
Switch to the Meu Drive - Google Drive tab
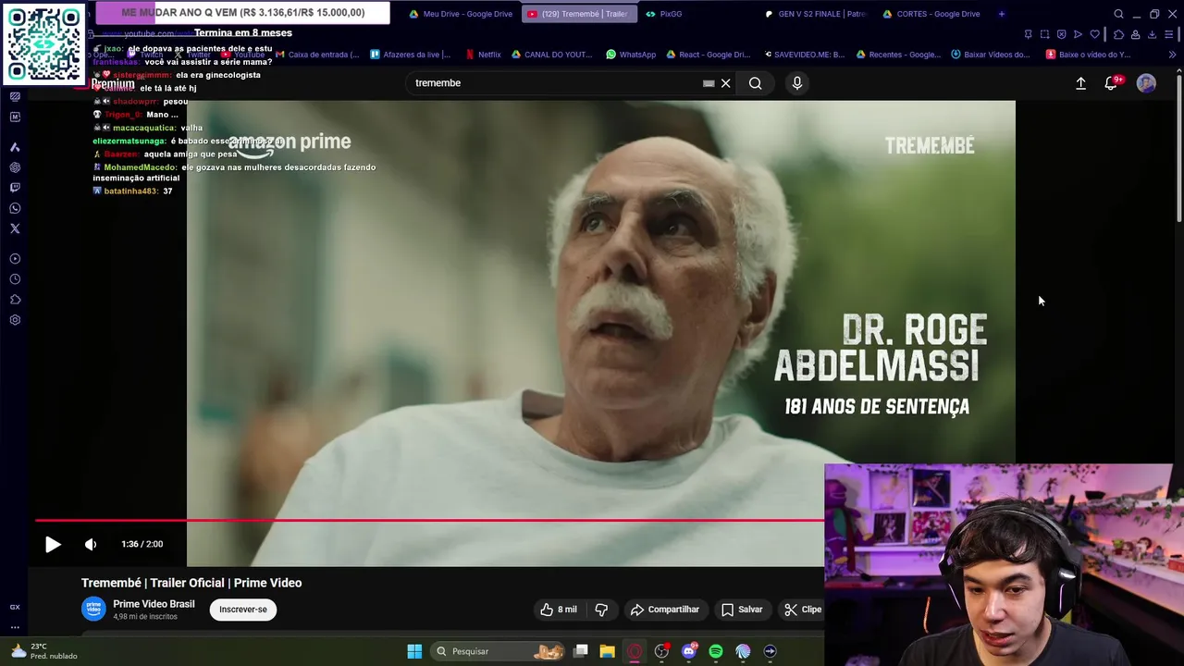click(461, 14)
